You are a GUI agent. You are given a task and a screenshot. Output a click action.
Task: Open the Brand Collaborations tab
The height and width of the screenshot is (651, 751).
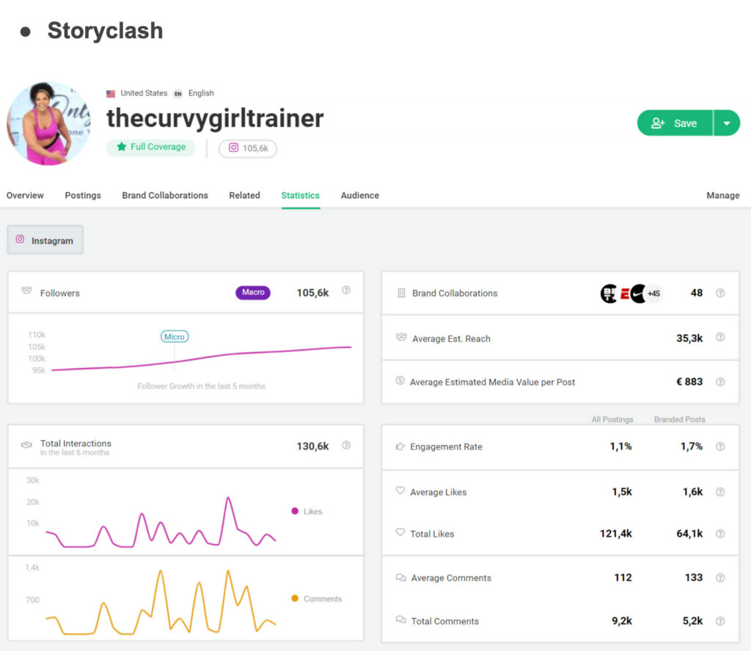tap(164, 195)
